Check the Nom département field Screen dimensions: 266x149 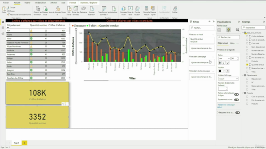click(x=247, y=47)
